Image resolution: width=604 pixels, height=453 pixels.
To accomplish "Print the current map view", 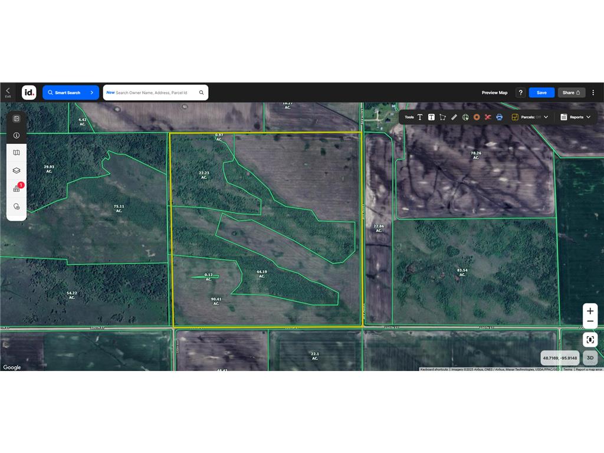I will pos(499,117).
